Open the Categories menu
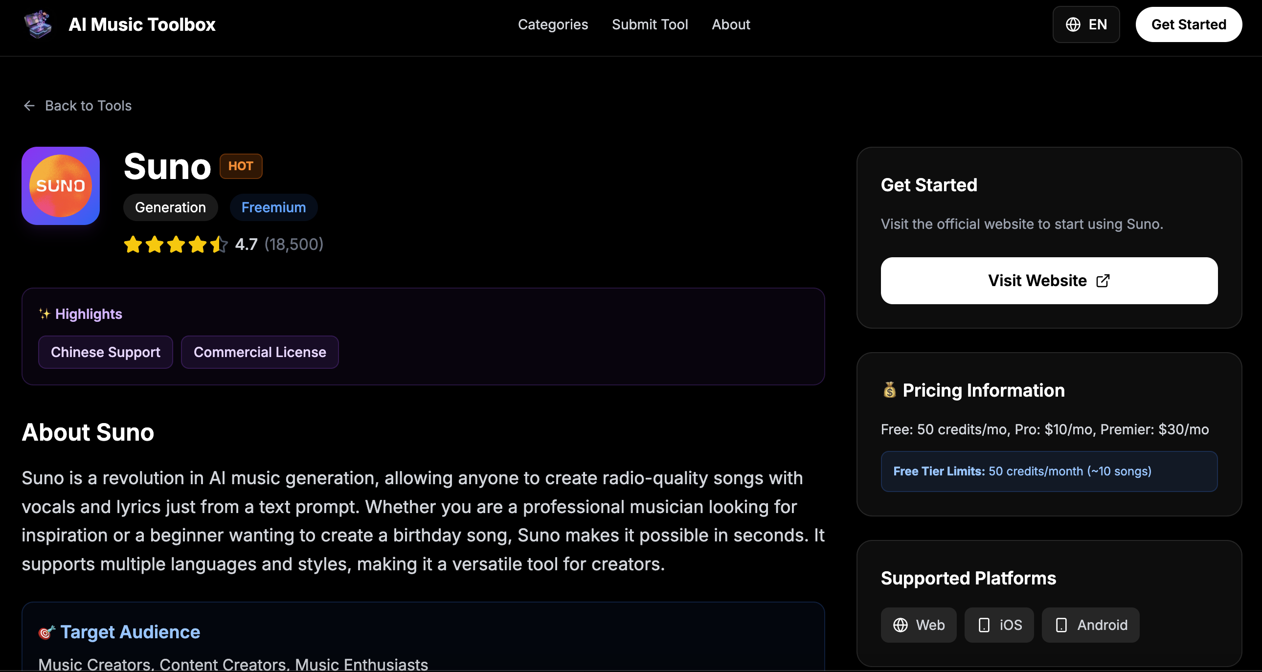 (553, 24)
